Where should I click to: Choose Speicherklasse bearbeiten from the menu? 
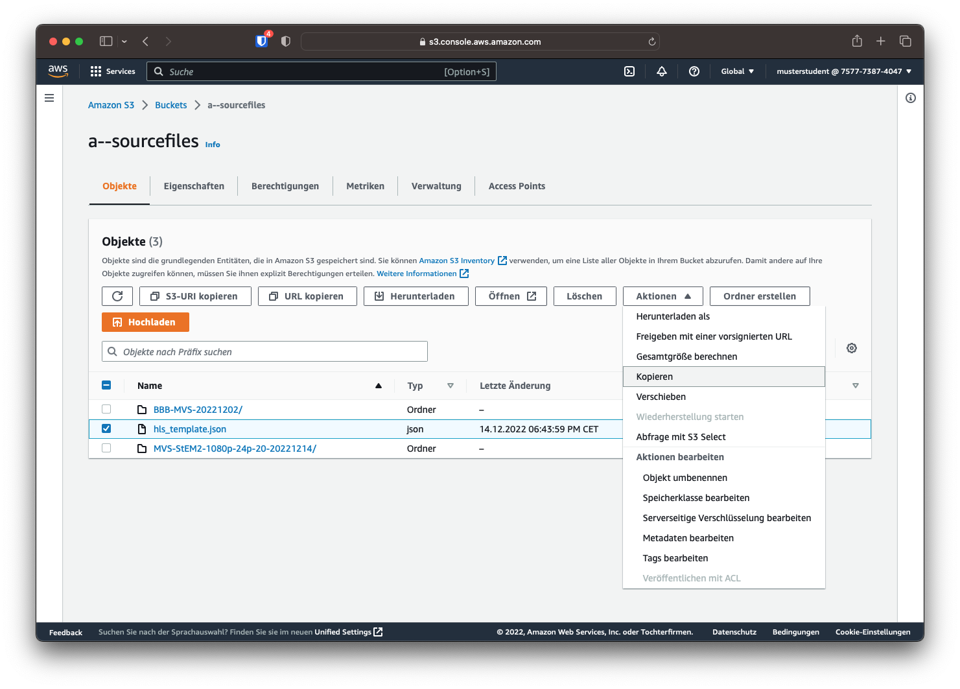click(x=723, y=498)
